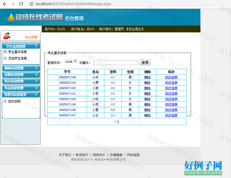This screenshot has width=231, height=178.
Task: Click the site info icon in the address bar
Action: pyautogui.click(x=32, y=4)
